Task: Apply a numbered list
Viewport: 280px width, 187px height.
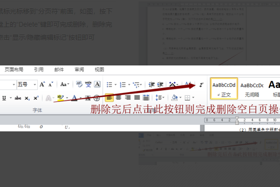Action: 123,85
